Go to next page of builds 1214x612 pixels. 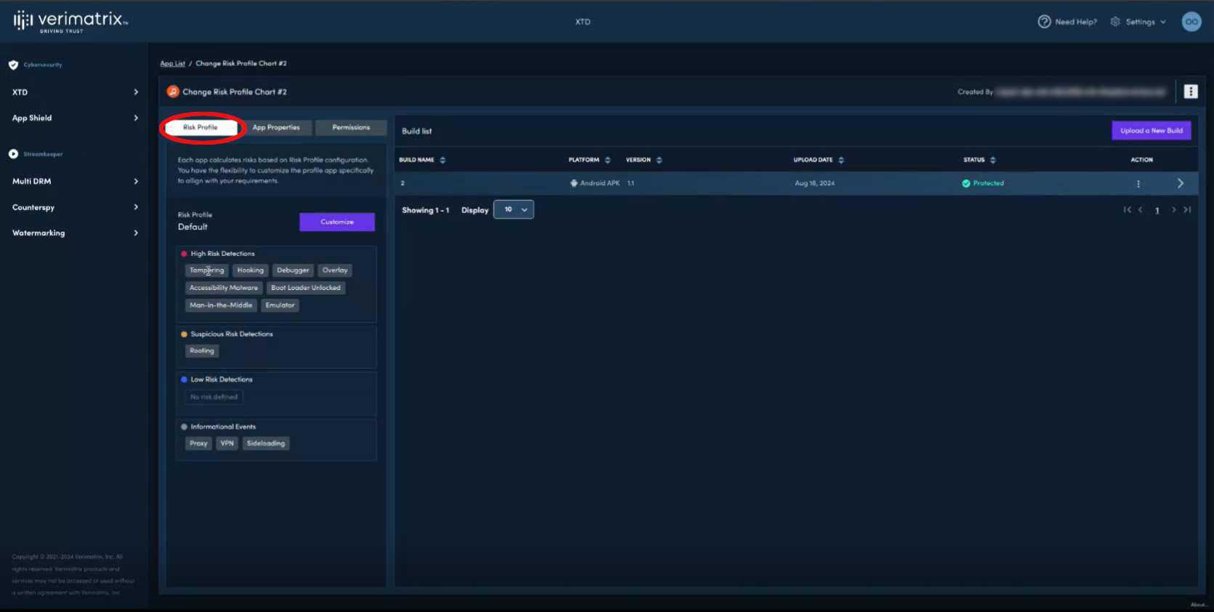[1173, 210]
